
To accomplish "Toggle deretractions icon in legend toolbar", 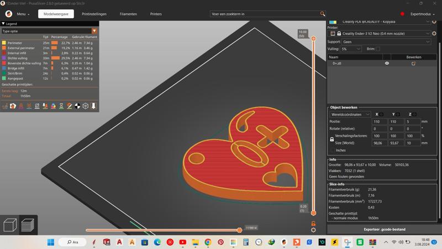I will point(29,106).
